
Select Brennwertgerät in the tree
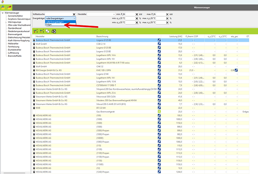coord(15,34)
